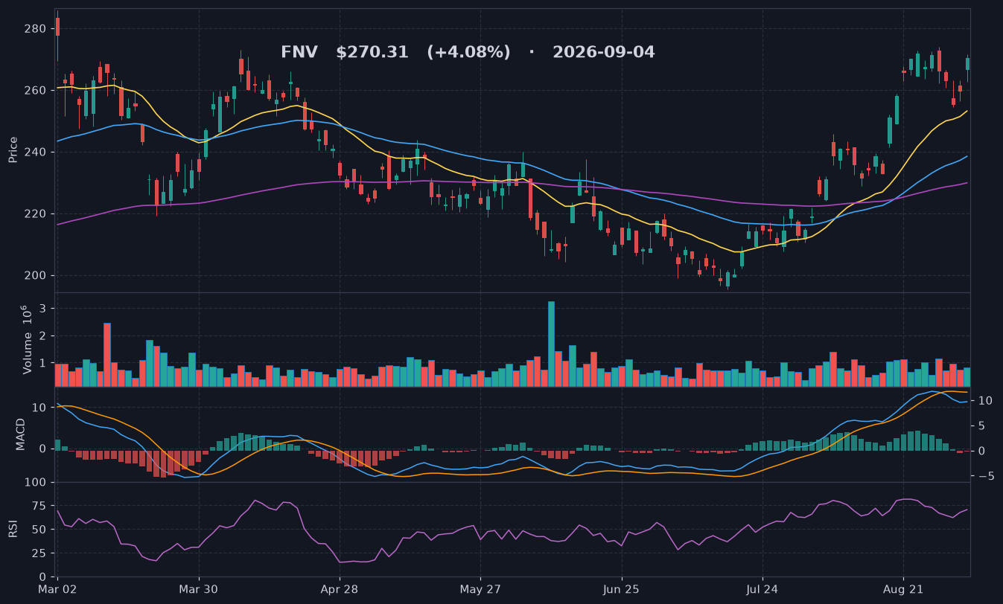Click the tallest volume bar in mid-June
The width and height of the screenshot is (1003, 604).
coord(551,344)
